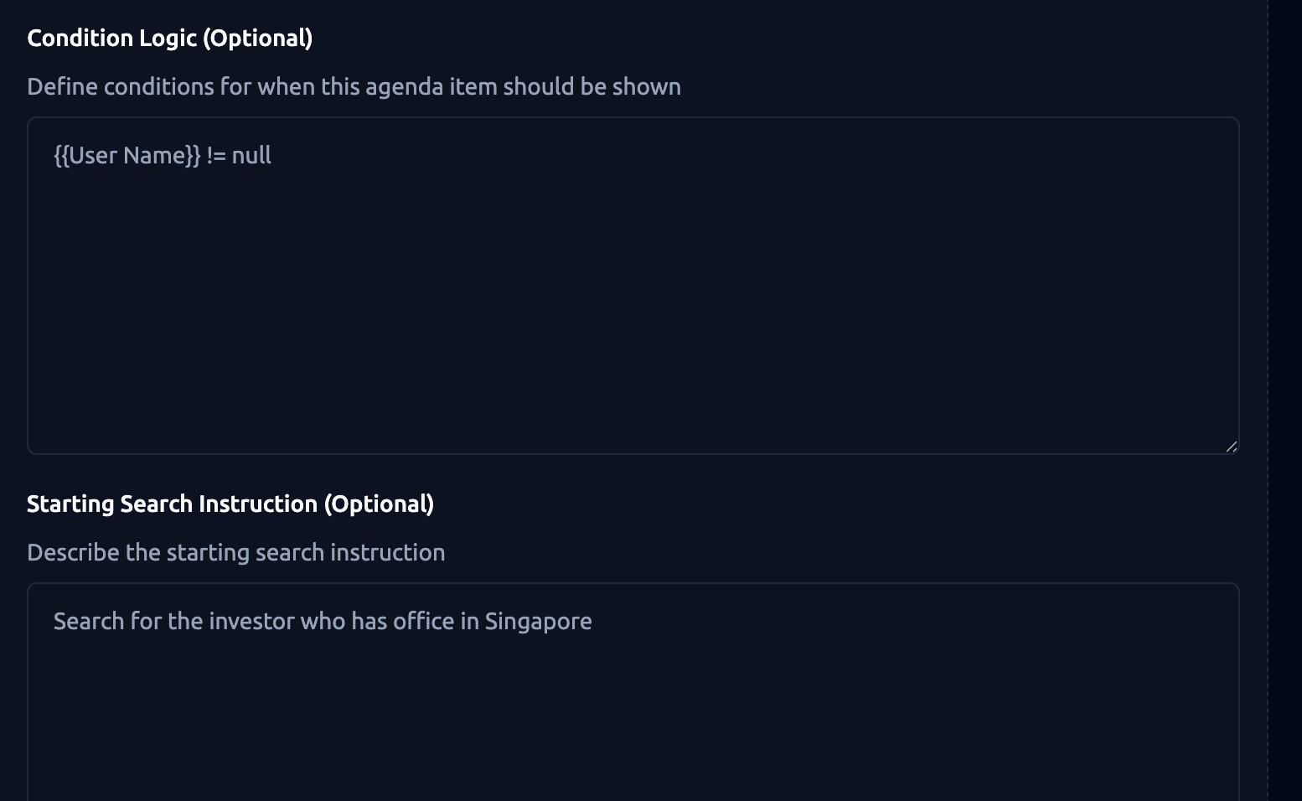This screenshot has height=801, width=1302.
Task: Click the word "office" in search instruction
Action: point(423,622)
